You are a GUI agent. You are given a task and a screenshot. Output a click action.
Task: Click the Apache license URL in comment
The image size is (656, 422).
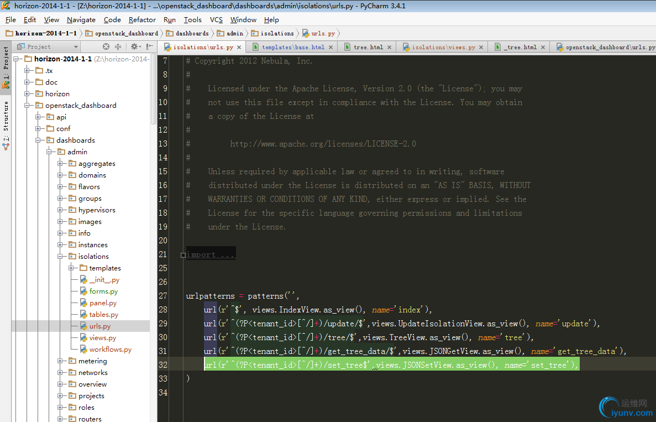[x=323, y=144]
